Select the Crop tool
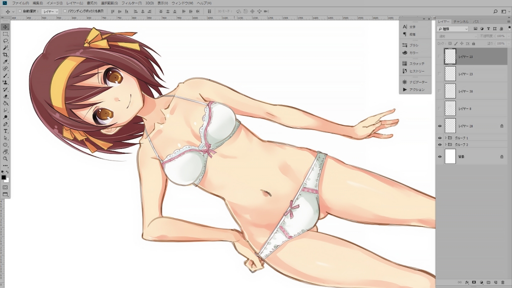The height and width of the screenshot is (288, 512). 5,54
